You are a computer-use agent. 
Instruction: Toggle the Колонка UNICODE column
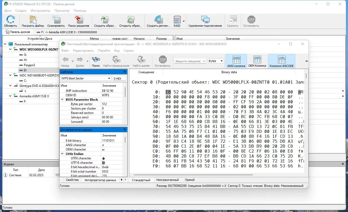click(282, 61)
